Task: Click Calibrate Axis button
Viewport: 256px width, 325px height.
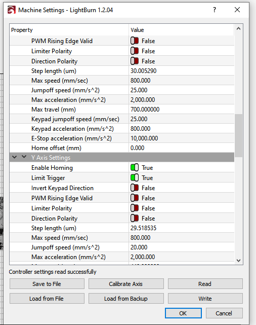Action: pyautogui.click(x=126, y=284)
